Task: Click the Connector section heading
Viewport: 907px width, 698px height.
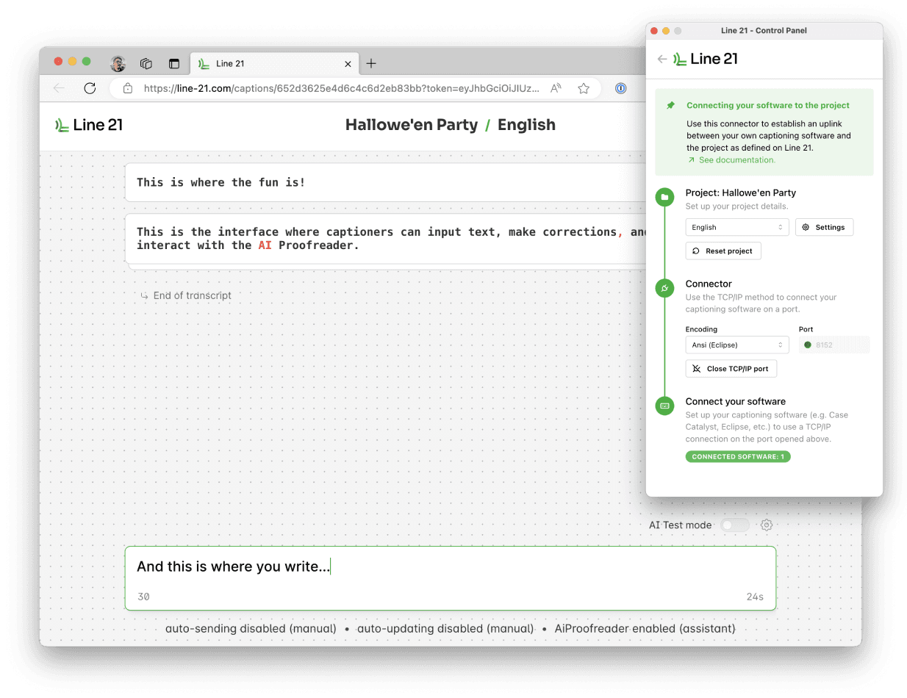Action: point(709,284)
